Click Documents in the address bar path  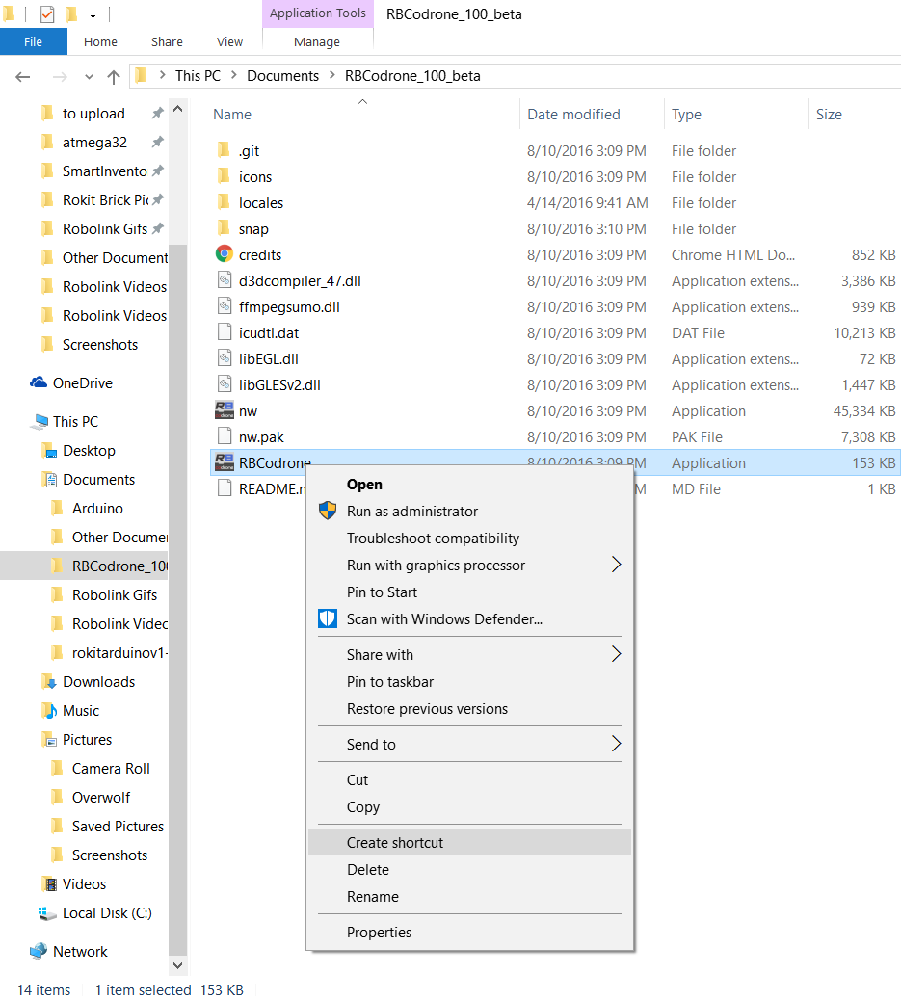click(x=282, y=75)
